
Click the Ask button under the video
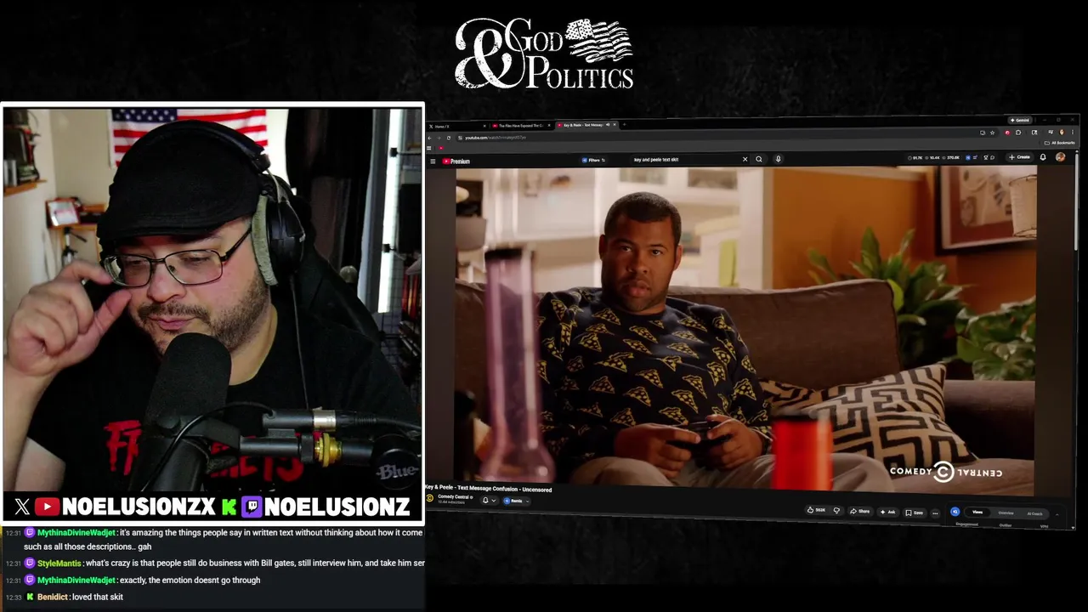(887, 512)
